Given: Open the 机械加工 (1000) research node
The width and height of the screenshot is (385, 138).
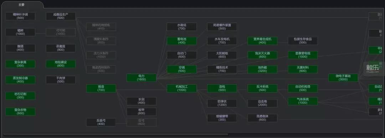Looking at the screenshot, I should pyautogui.click(x=182, y=88).
